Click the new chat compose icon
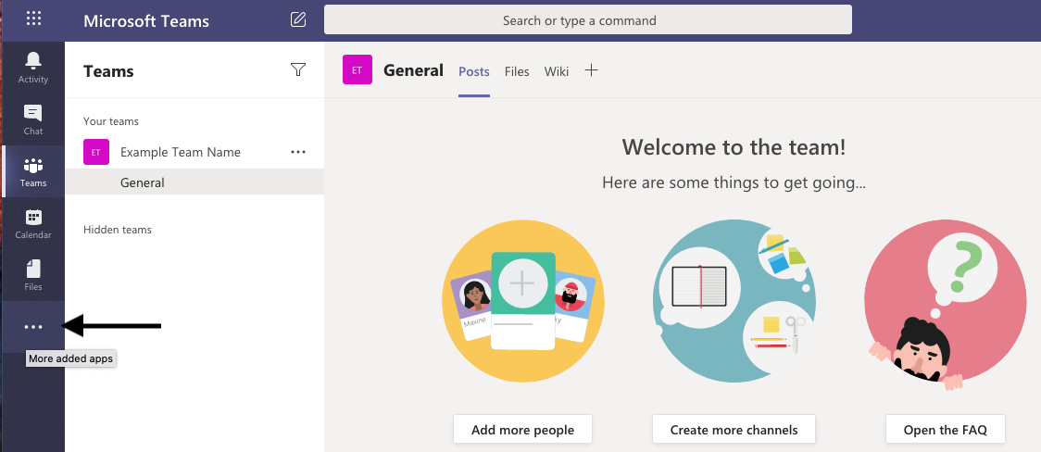The height and width of the screenshot is (452, 1041). click(298, 19)
